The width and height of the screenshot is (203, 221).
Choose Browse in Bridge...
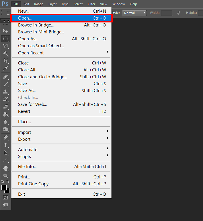pyautogui.click(x=61, y=25)
